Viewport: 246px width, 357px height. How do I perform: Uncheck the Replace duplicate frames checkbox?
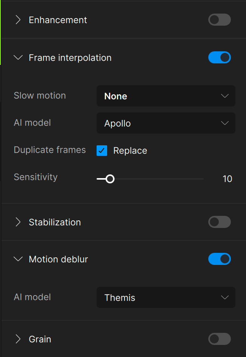tap(102, 151)
